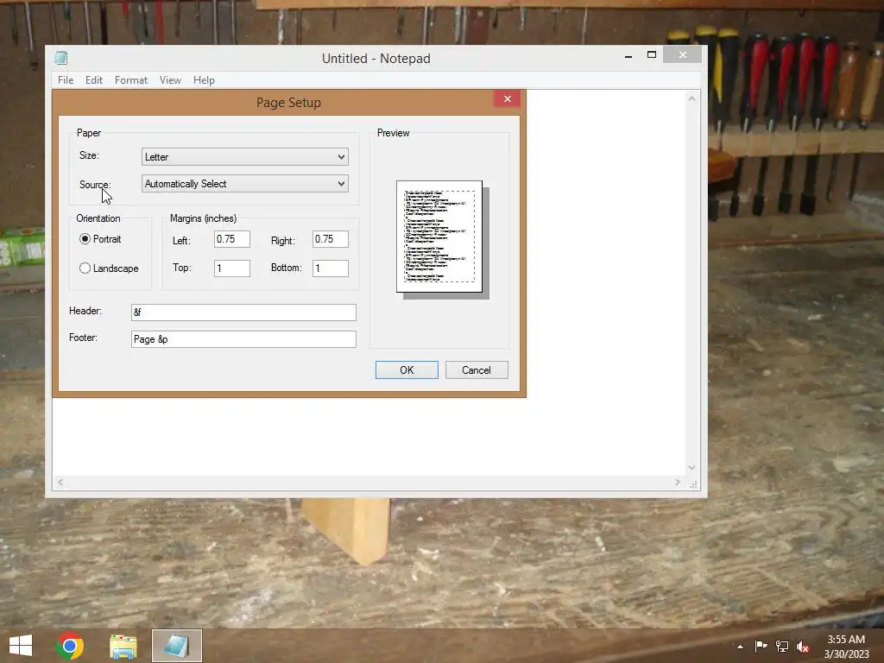Viewport: 884px width, 663px height.
Task: Open the Format menu
Action: 131,80
